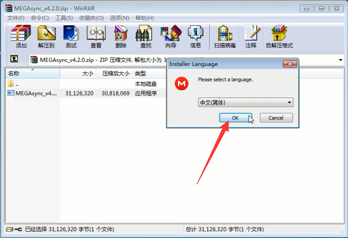This screenshot has height=238, width=348.
Task: Click the 信息 (Info) toolbar icon
Action: point(196,33)
